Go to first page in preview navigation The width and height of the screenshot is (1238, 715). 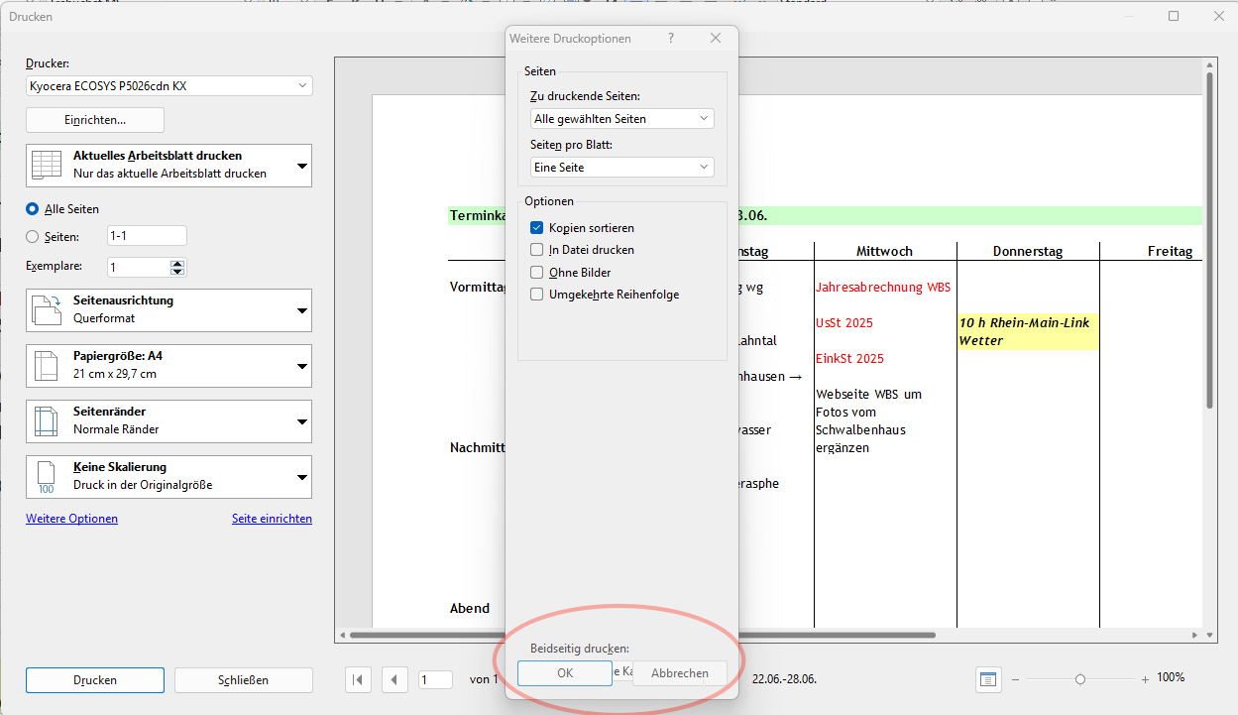[358, 679]
